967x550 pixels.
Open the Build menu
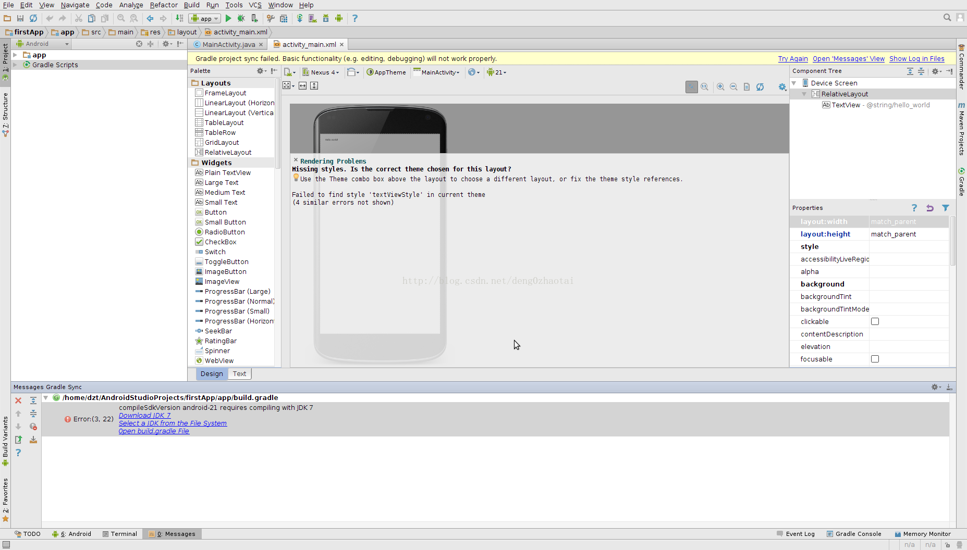(191, 5)
